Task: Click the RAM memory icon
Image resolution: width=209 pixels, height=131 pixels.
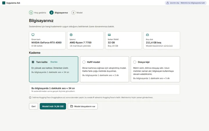Action: [109, 35]
